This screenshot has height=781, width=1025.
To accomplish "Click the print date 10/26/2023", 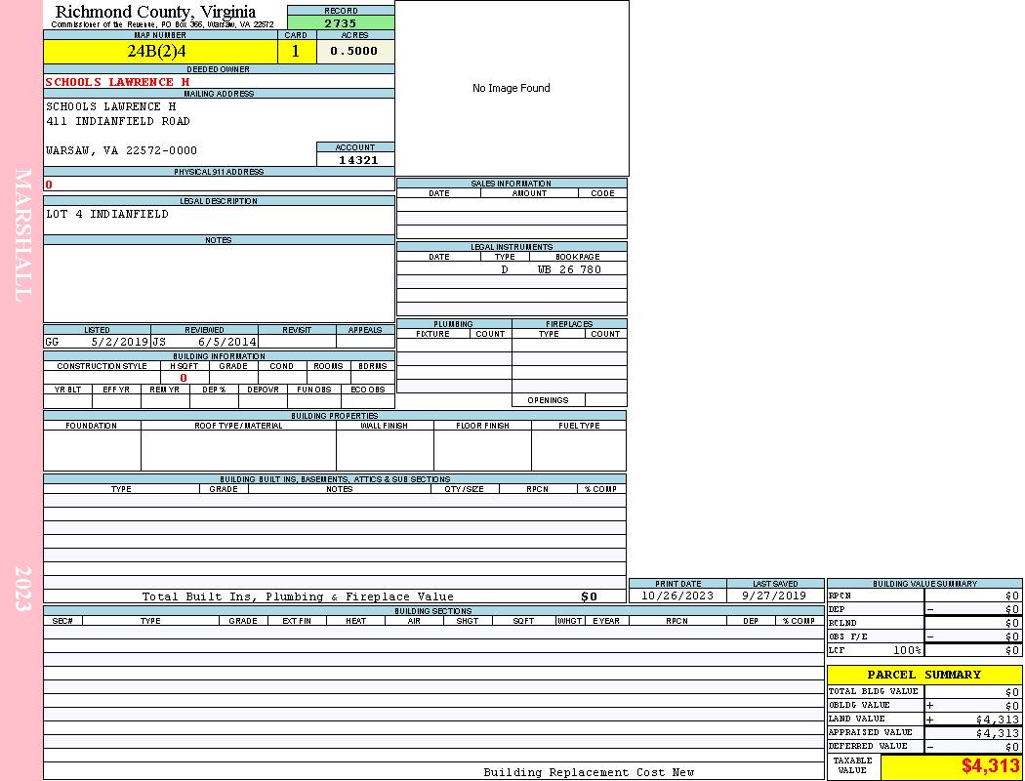I will [x=677, y=596].
